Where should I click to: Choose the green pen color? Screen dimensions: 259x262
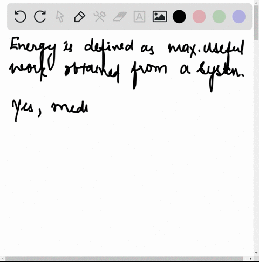tap(219, 17)
